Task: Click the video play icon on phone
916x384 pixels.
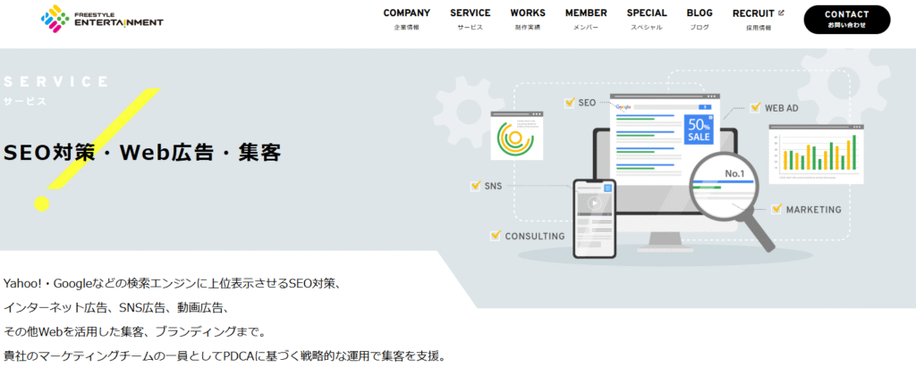Action: (x=593, y=202)
